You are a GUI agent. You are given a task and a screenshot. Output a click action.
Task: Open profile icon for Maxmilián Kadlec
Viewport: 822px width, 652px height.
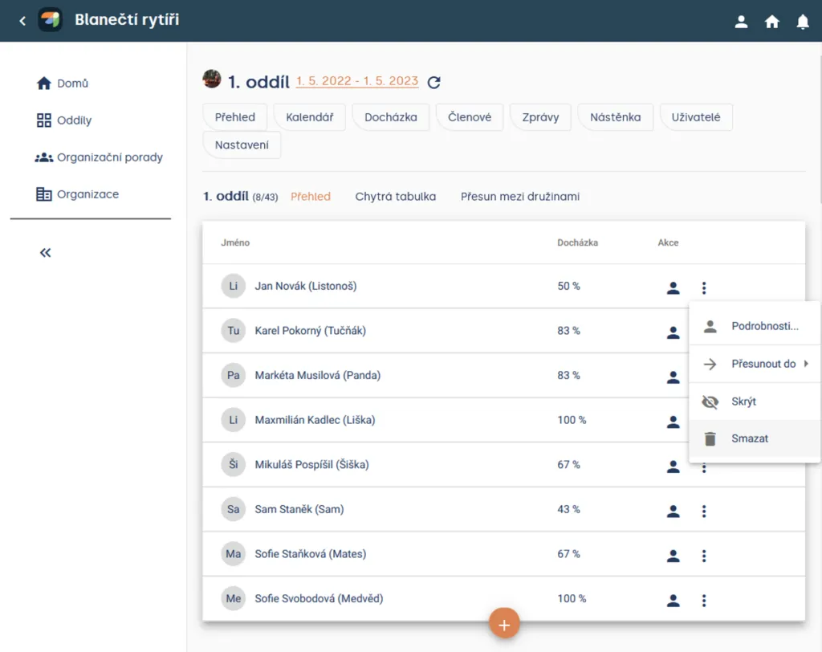[x=673, y=422]
